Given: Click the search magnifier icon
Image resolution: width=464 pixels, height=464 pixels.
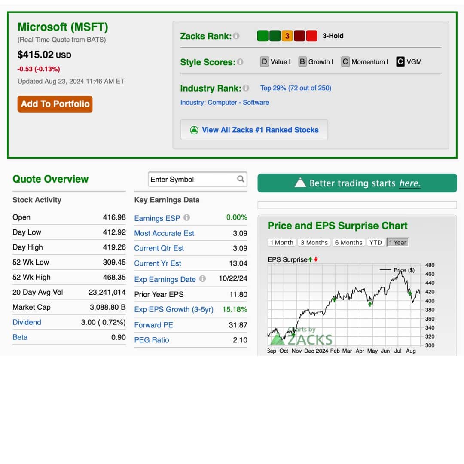Looking at the screenshot, I should (241, 179).
